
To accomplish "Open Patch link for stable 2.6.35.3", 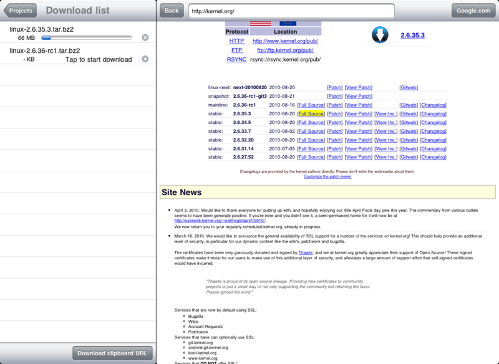I will (x=335, y=114).
